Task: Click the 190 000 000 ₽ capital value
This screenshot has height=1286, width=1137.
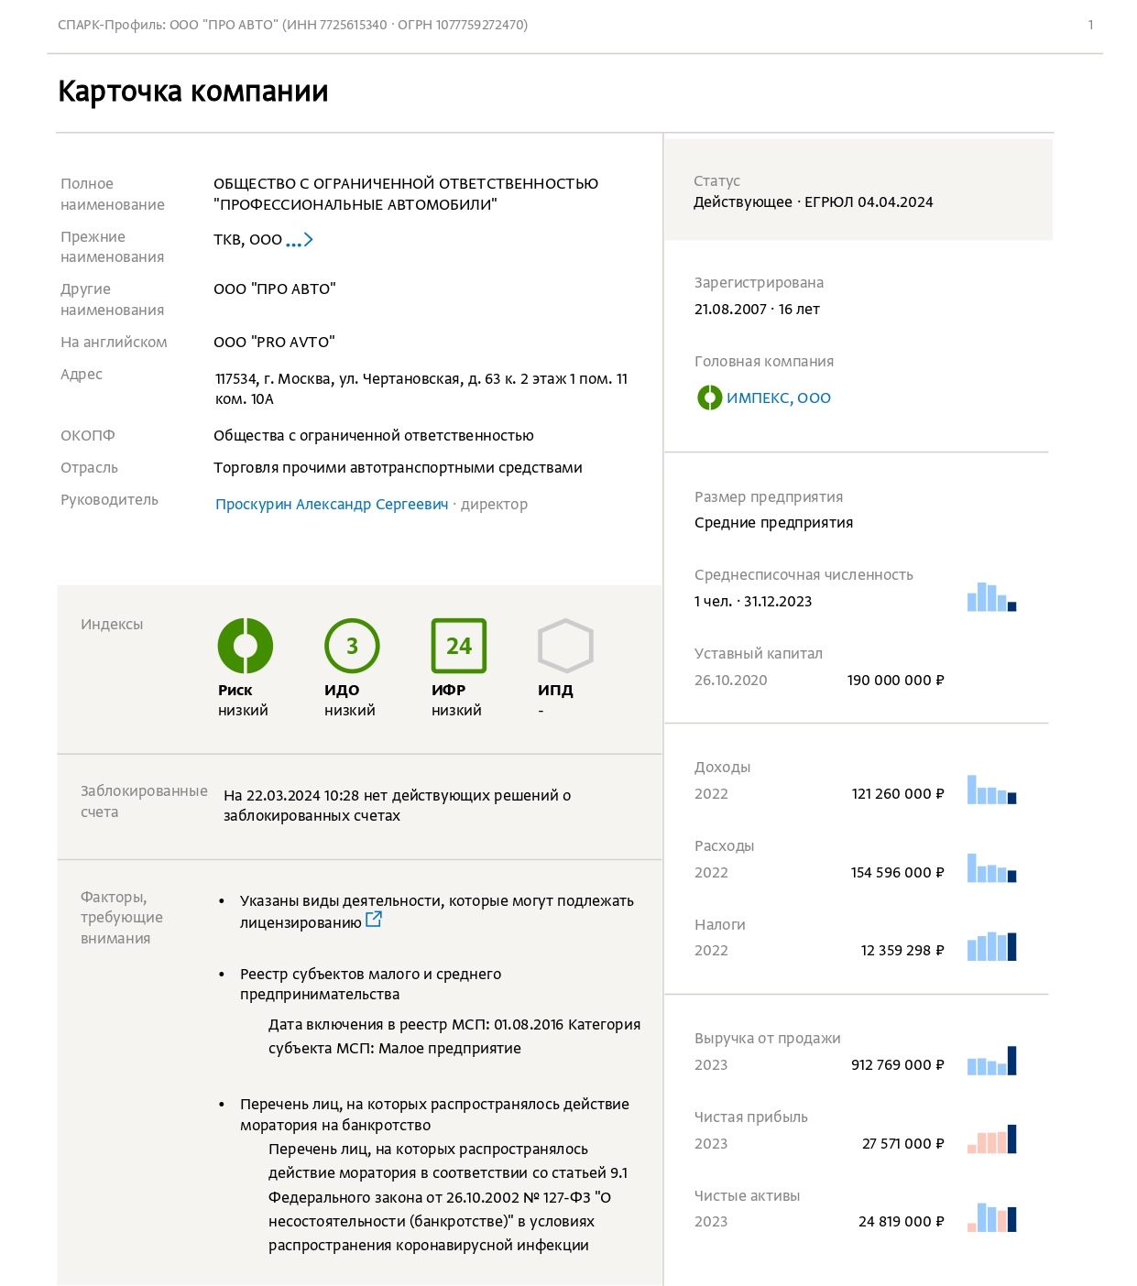Action: 895,680
